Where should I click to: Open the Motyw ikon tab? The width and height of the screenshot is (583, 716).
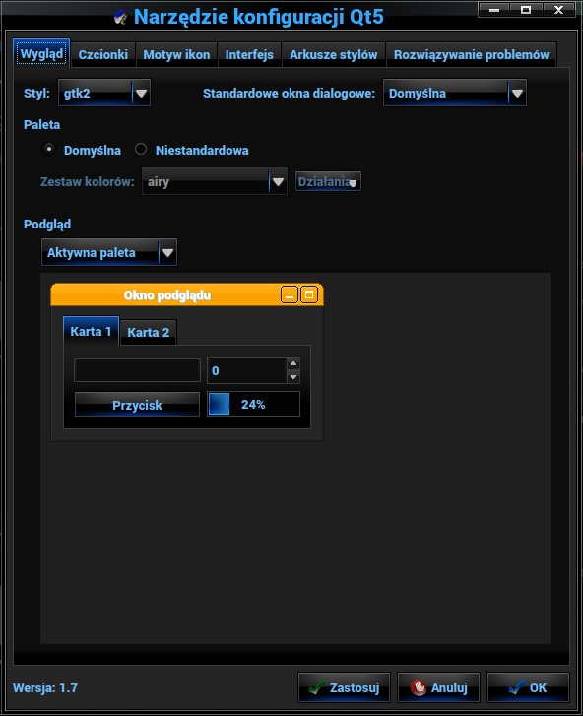[x=176, y=55]
